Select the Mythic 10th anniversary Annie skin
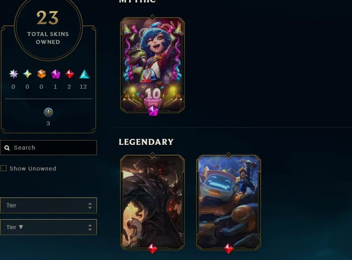 point(152,65)
